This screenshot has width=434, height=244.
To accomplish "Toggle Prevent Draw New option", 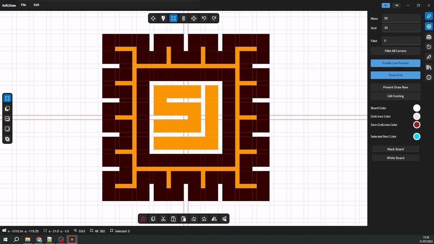I will tap(395, 87).
